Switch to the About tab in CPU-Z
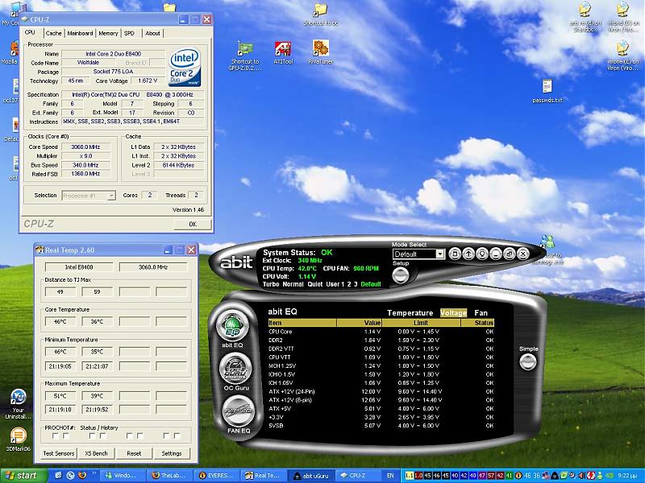 click(152, 33)
